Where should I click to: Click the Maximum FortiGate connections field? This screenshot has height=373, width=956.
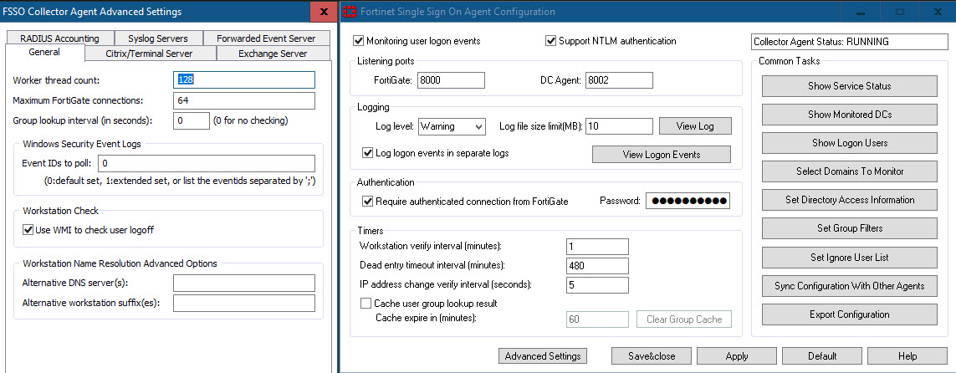244,100
